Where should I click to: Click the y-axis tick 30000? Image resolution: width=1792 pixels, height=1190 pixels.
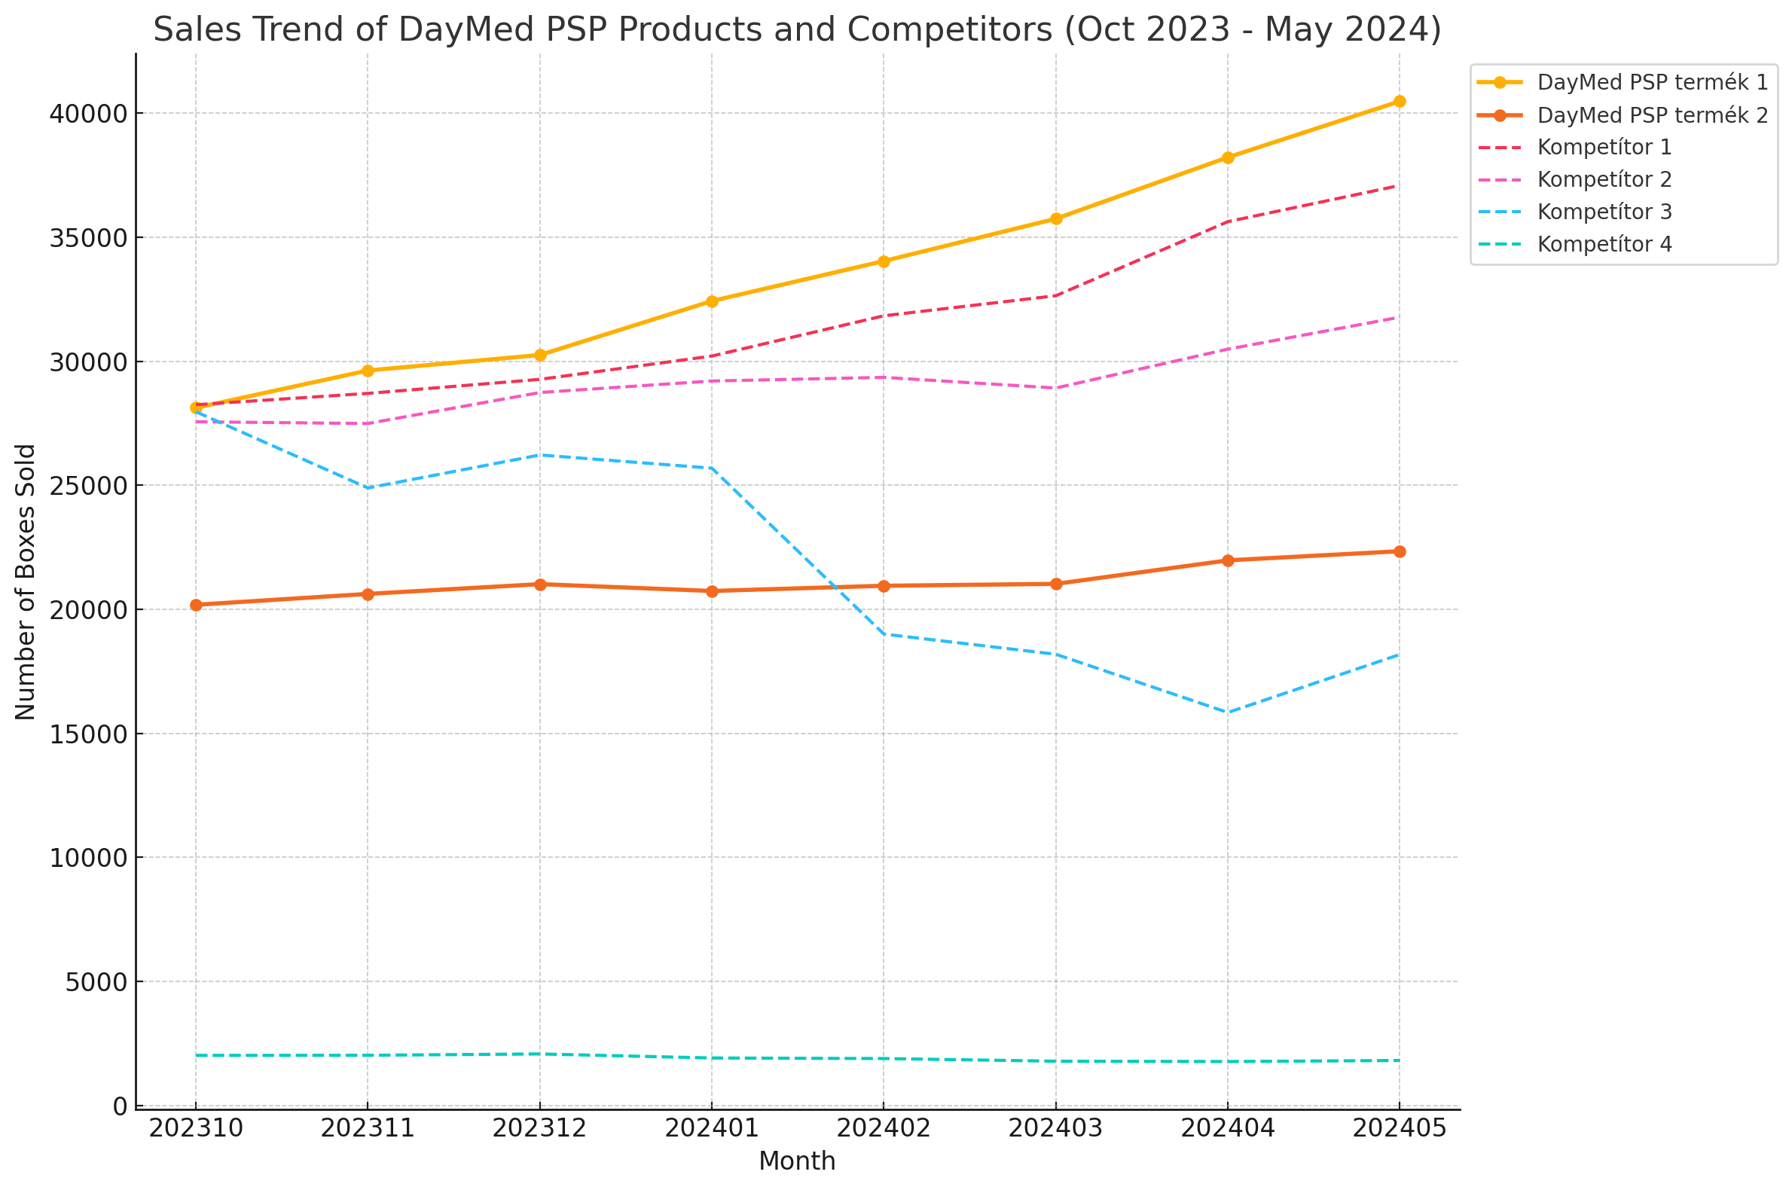coord(88,363)
